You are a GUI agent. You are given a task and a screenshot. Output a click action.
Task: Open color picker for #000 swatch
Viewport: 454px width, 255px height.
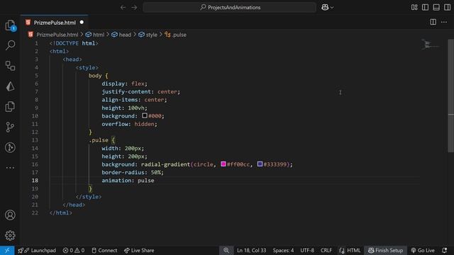tap(145, 115)
